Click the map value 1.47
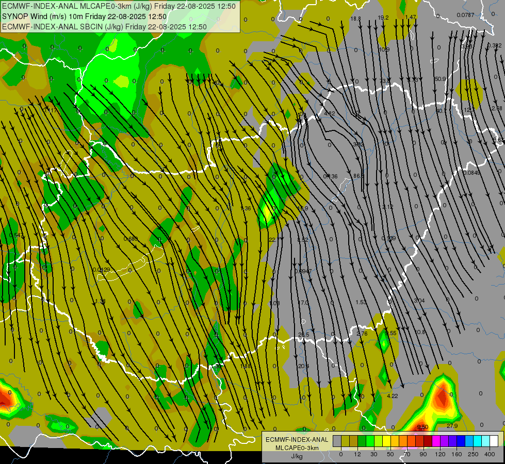Screen dimensions: 505x464 click(411, 17)
